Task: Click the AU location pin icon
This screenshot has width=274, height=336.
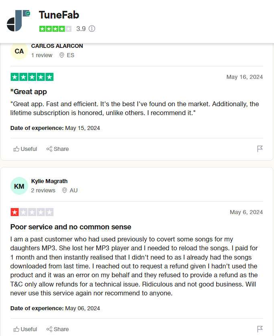Action: click(x=65, y=190)
